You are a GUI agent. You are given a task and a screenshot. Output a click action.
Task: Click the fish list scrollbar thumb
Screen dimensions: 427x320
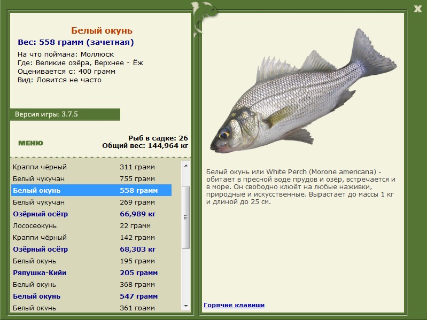coord(186,217)
